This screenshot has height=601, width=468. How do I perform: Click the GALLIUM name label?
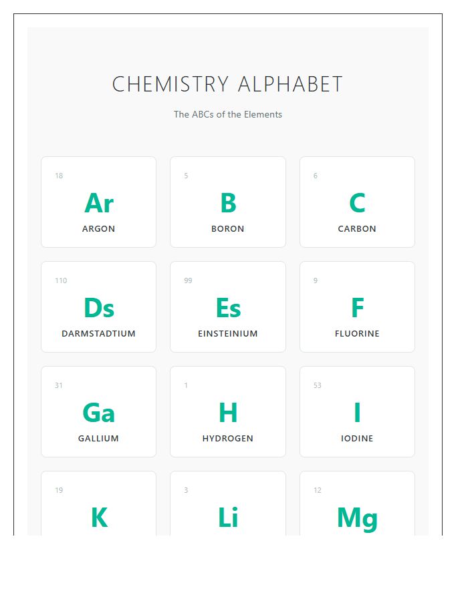tap(98, 439)
